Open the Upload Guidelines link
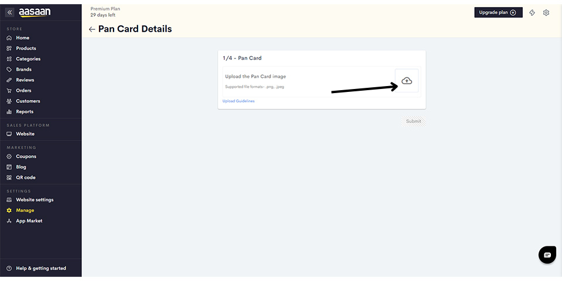Screen dimensions: 562x281 tap(238, 101)
